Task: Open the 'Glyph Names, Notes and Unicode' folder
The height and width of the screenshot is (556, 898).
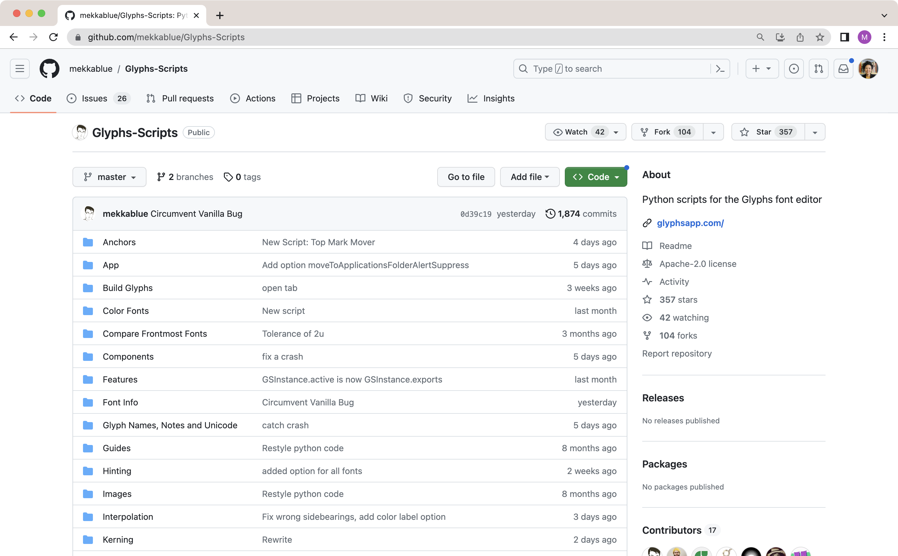Action: (170, 425)
